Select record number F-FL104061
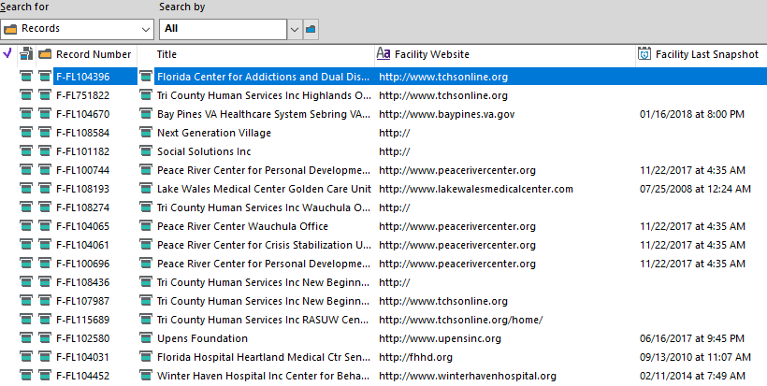 click(82, 245)
